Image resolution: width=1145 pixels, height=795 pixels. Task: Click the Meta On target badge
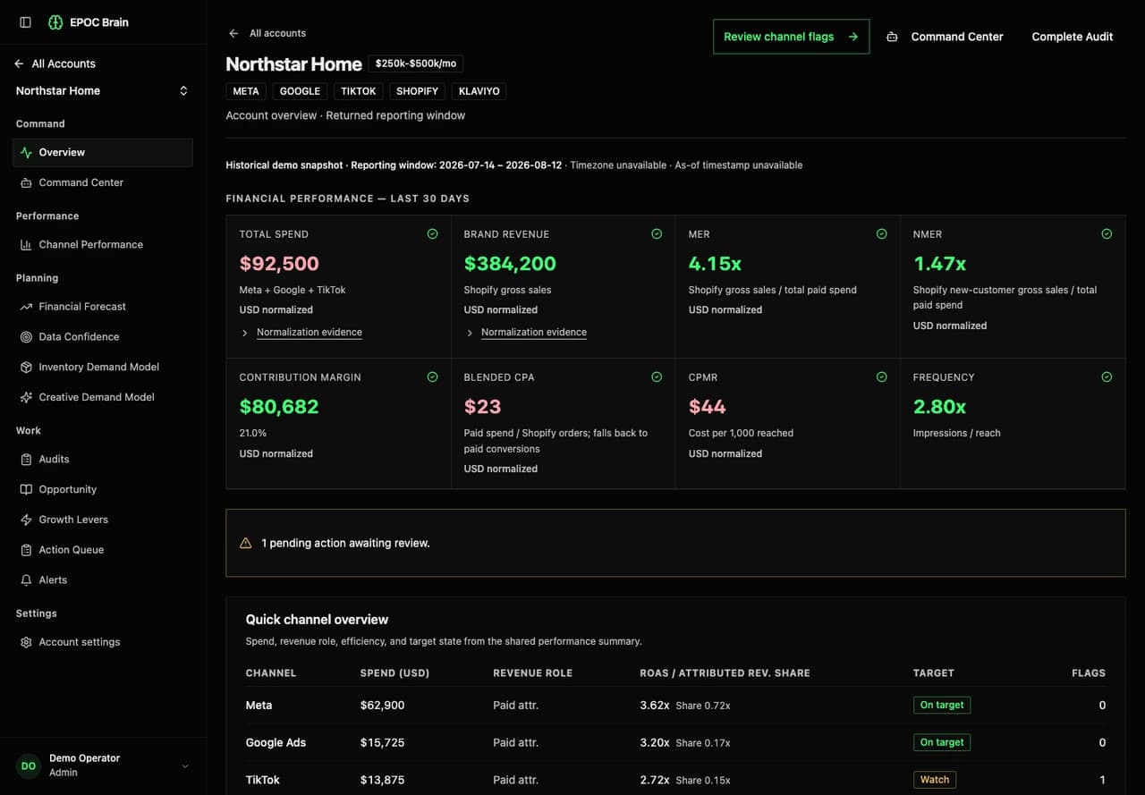(x=942, y=705)
